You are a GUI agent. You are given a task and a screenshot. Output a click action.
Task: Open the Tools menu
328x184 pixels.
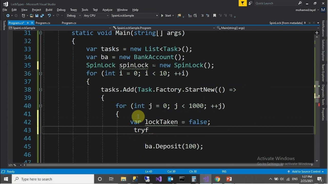tap(85, 10)
